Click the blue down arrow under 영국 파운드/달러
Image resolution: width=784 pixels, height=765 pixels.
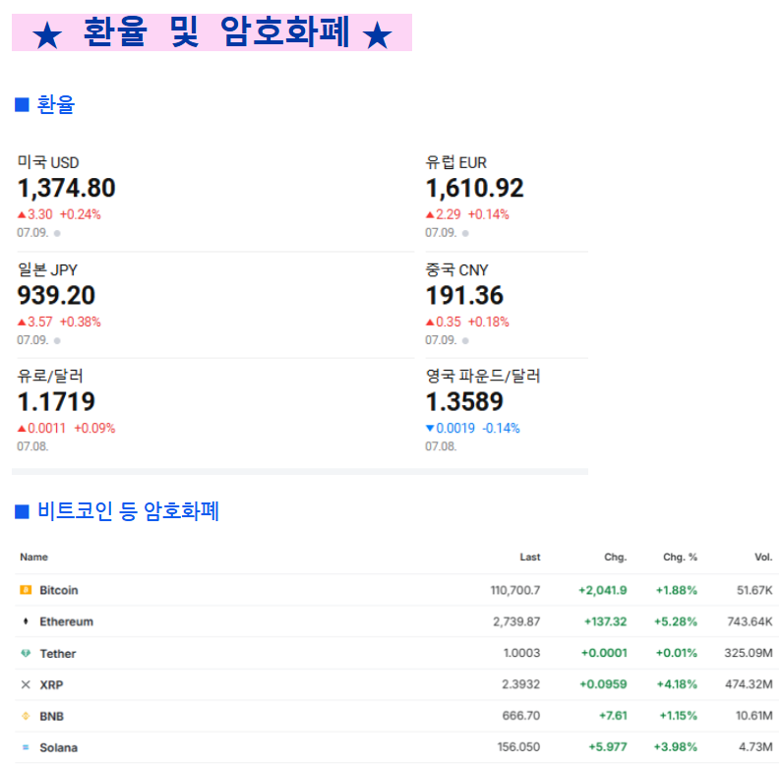tap(430, 428)
